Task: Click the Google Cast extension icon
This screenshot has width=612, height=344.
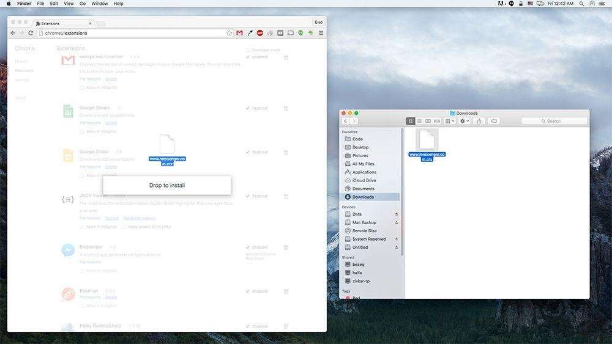Action: (x=290, y=33)
